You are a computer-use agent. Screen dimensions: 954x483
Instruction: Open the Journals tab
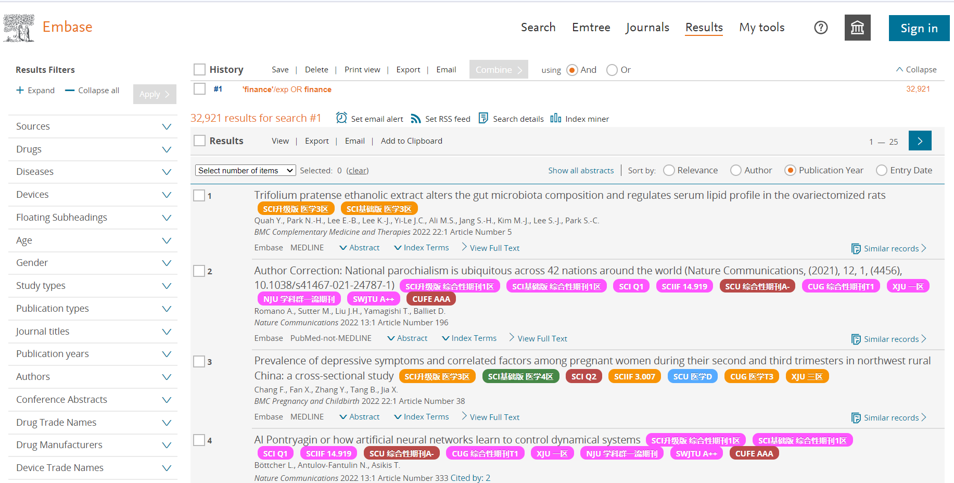point(647,27)
